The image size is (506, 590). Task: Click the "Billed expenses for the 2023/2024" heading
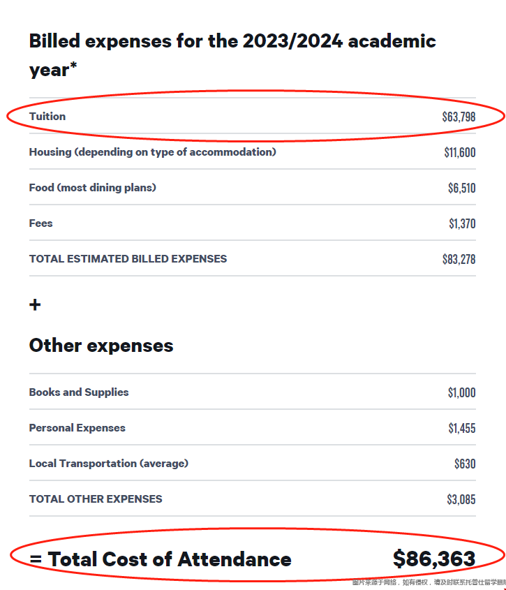click(232, 40)
